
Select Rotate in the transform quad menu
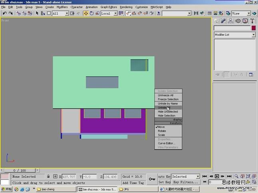pyautogui.click(x=168, y=131)
